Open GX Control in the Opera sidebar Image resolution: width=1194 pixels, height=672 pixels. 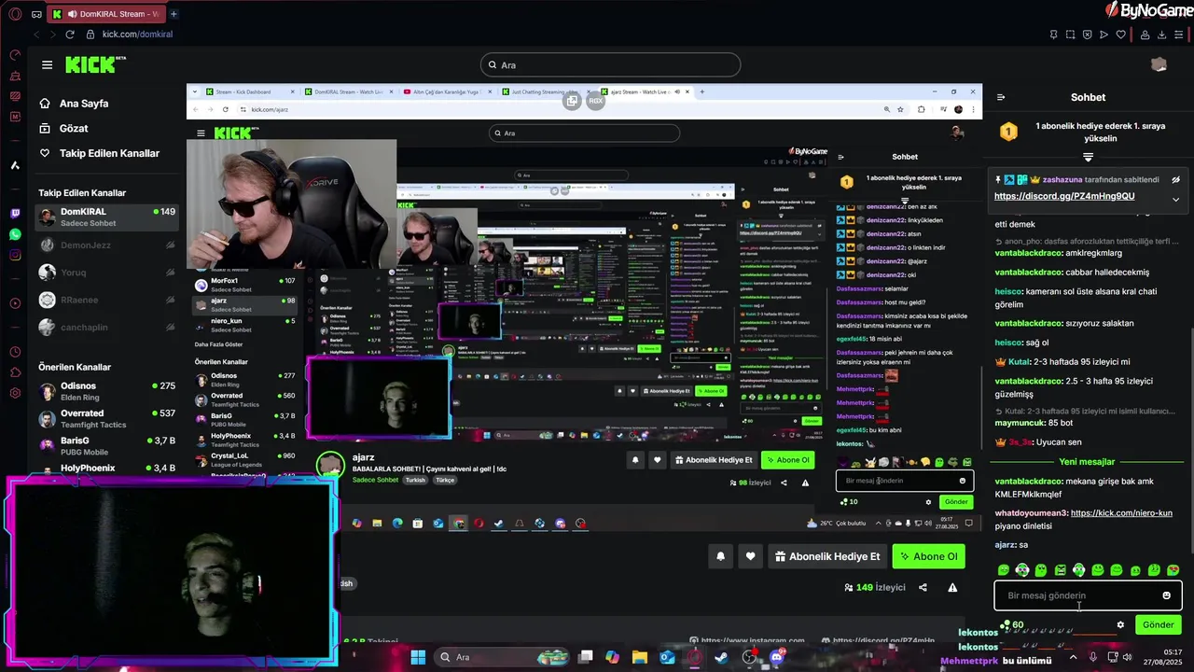click(15, 55)
